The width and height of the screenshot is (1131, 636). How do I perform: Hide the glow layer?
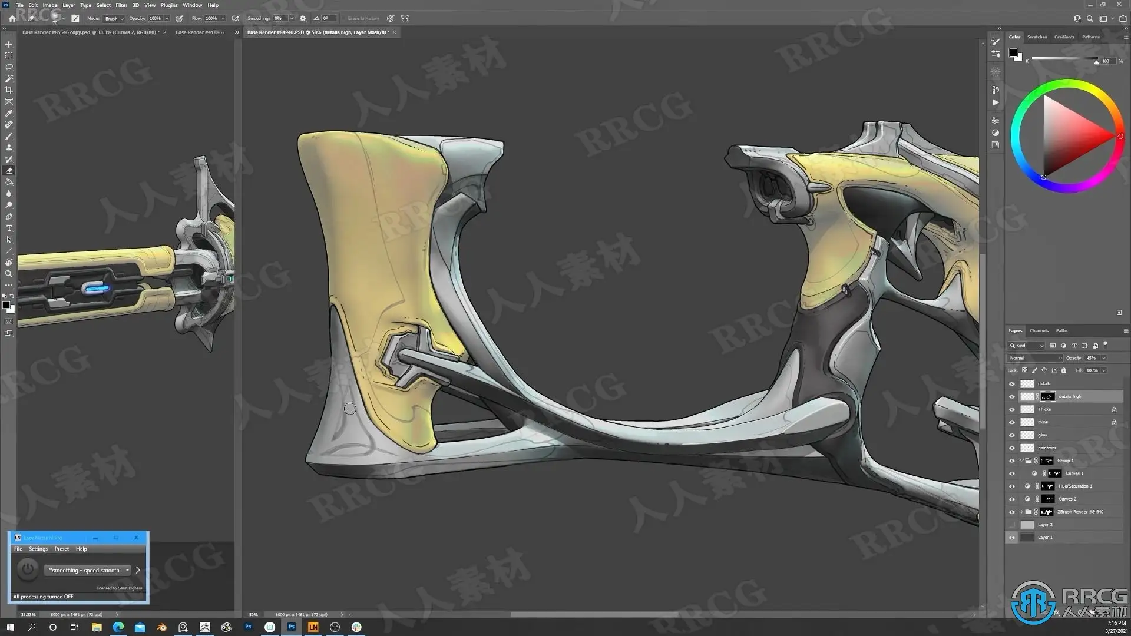click(x=1012, y=435)
